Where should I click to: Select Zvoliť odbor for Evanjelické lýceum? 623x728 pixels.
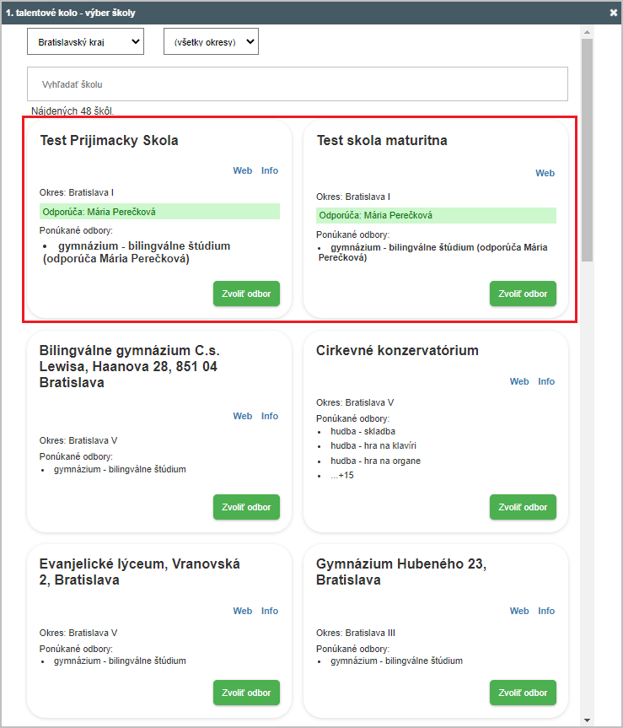click(246, 693)
